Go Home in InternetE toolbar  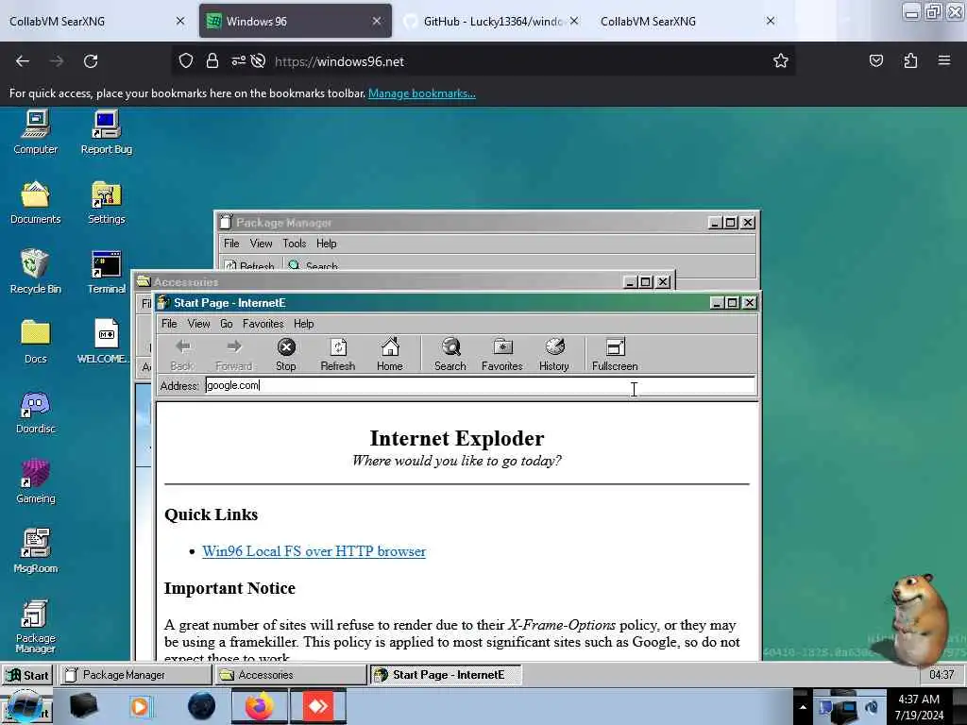[x=390, y=355]
